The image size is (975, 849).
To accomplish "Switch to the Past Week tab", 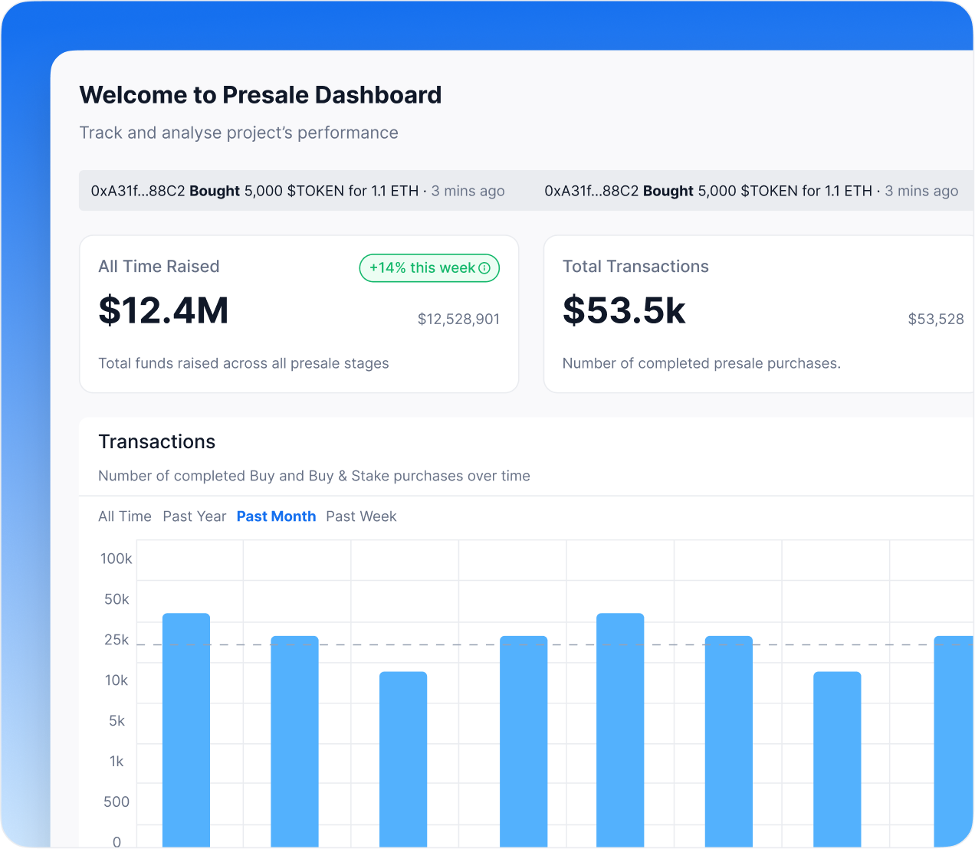I will point(361,516).
